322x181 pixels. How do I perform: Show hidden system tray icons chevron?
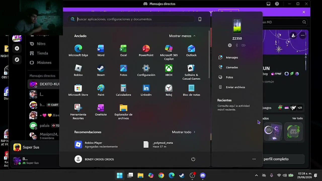pos(256,175)
